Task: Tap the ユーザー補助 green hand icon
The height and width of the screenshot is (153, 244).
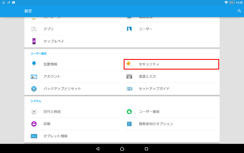Action: click(129, 112)
